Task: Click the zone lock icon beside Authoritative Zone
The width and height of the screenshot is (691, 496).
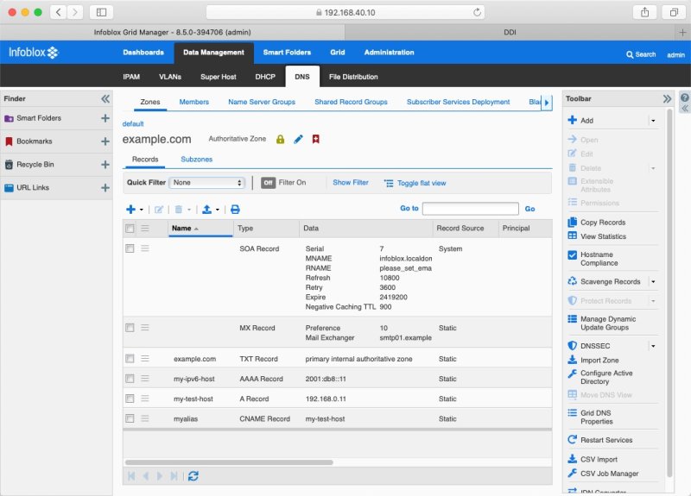Action: [280, 140]
